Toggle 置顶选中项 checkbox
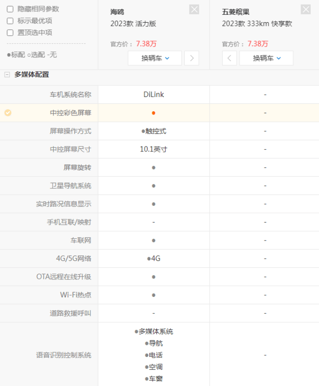319x386 pixels. [10, 33]
